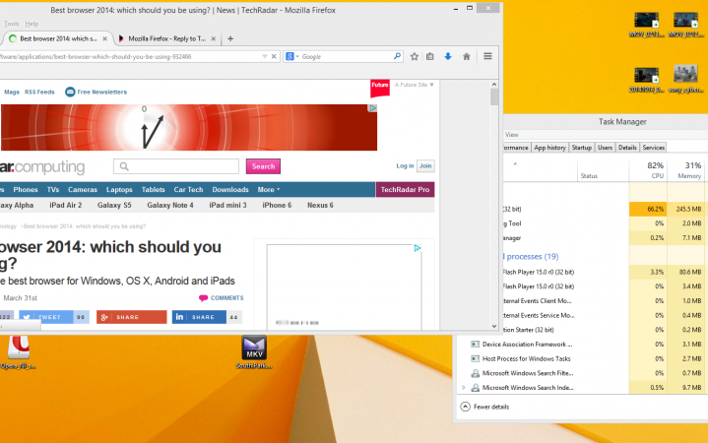The height and width of the screenshot is (443, 708).
Task: Open the Galaxy Note 4 quick link
Action: [x=170, y=205]
